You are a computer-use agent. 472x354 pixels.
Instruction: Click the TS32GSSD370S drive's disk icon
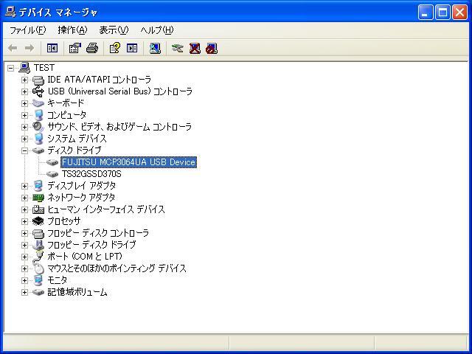[x=52, y=174]
